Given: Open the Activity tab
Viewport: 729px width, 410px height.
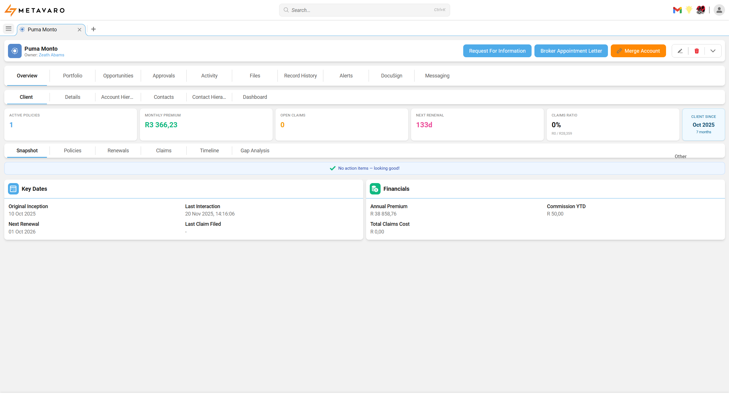Looking at the screenshot, I should 209,76.
